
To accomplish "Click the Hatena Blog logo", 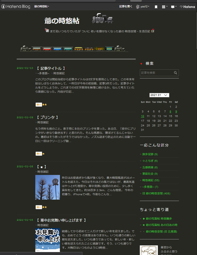I will click(16, 7).
